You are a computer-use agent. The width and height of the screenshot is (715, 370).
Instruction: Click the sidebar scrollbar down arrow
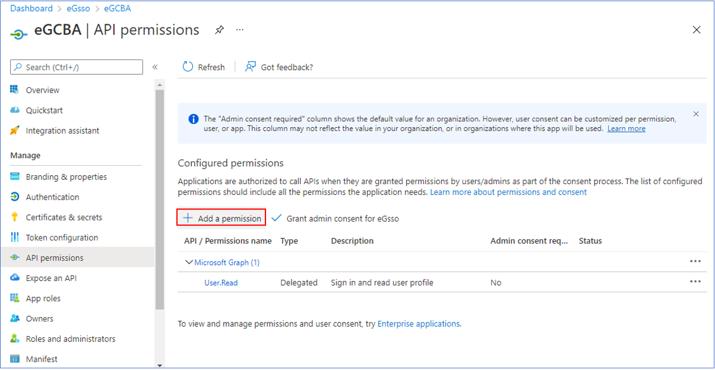click(x=159, y=365)
